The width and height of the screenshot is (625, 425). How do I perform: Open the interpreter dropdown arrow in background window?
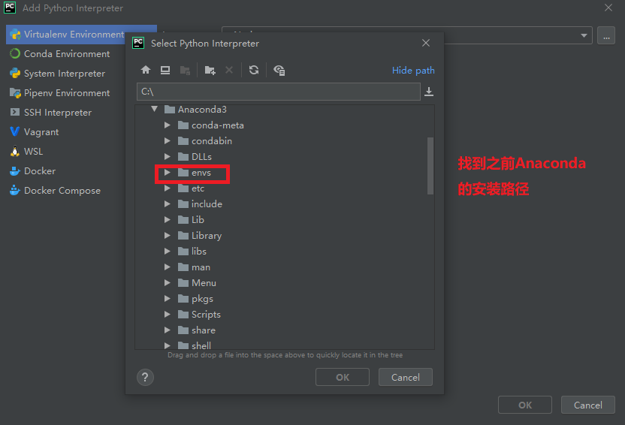pyautogui.click(x=584, y=35)
